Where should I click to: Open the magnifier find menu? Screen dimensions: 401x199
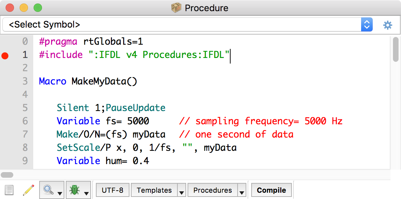point(51,190)
